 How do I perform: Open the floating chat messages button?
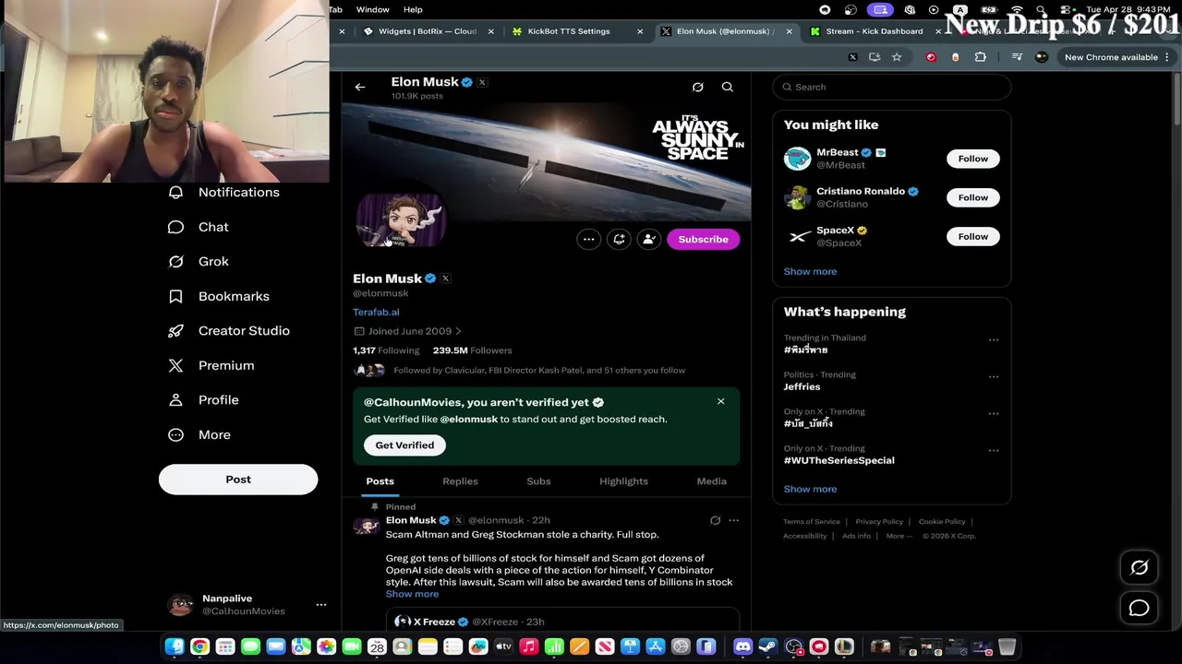click(1140, 608)
